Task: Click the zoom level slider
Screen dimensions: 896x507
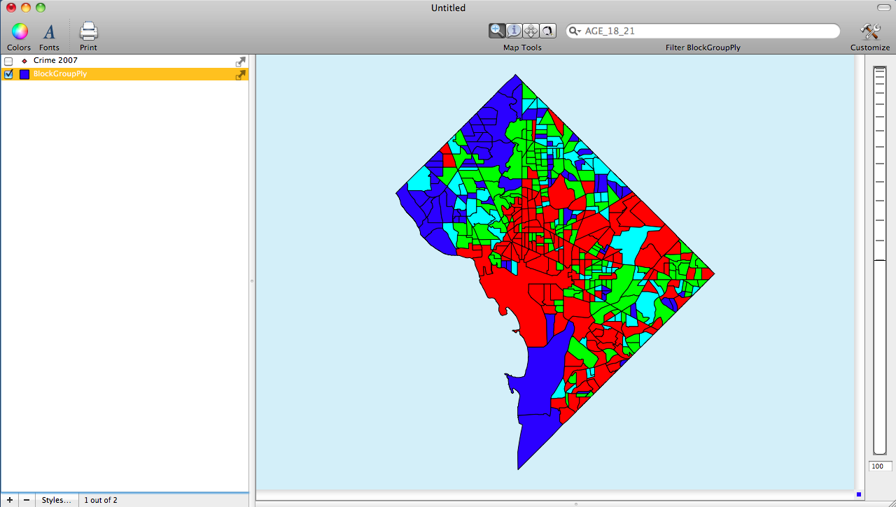Action: click(879, 259)
